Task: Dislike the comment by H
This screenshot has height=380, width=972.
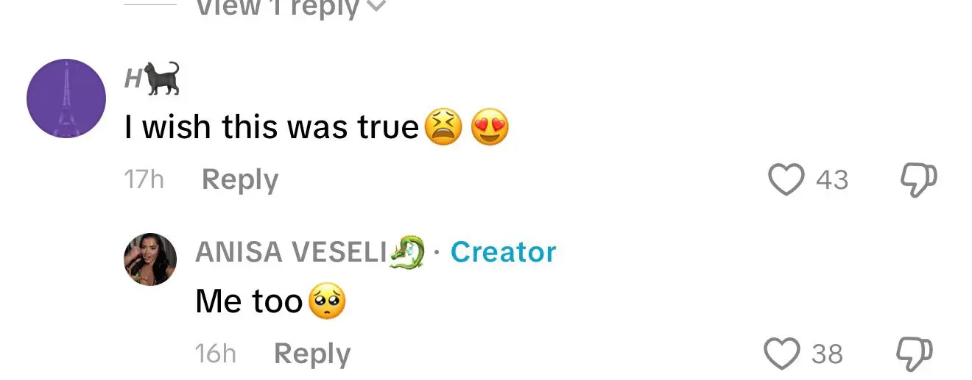Action: (x=919, y=179)
